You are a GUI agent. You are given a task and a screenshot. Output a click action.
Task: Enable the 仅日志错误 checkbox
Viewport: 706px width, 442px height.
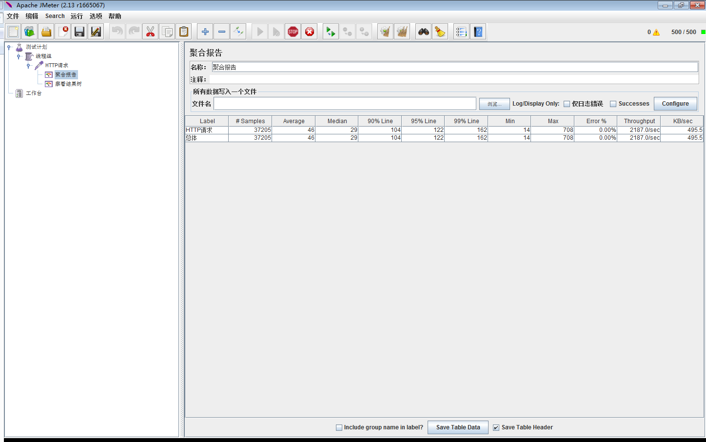pos(567,104)
